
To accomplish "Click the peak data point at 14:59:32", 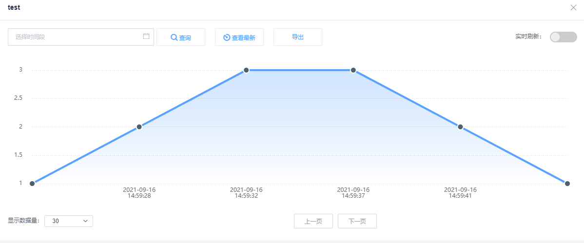I will click(246, 70).
